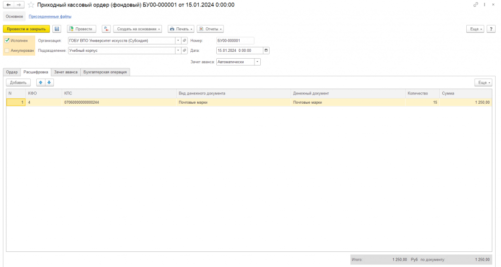
Task: Switch to Зачет аванса tab
Action: (66, 72)
